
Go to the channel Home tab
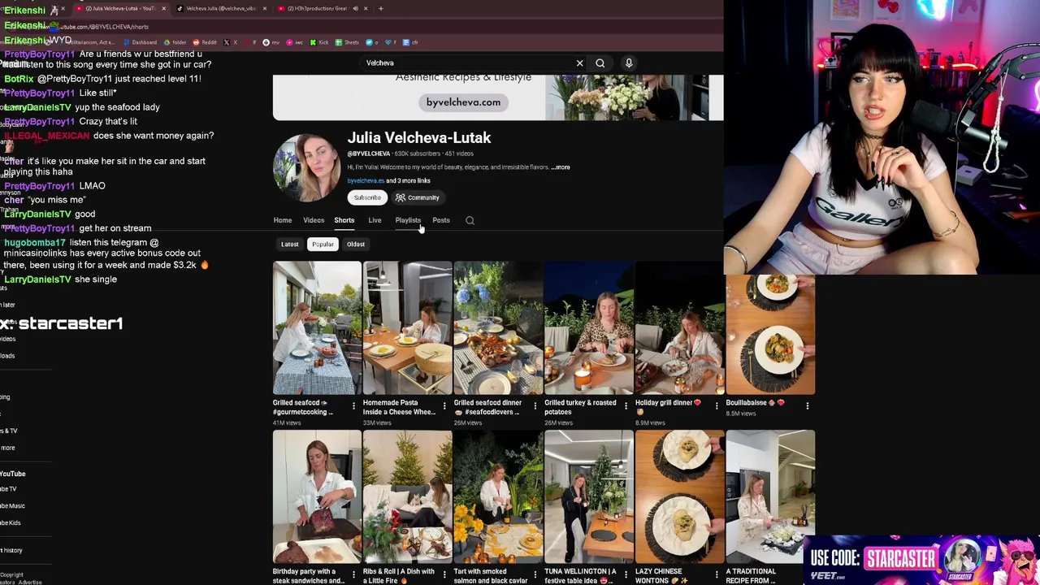(x=282, y=220)
